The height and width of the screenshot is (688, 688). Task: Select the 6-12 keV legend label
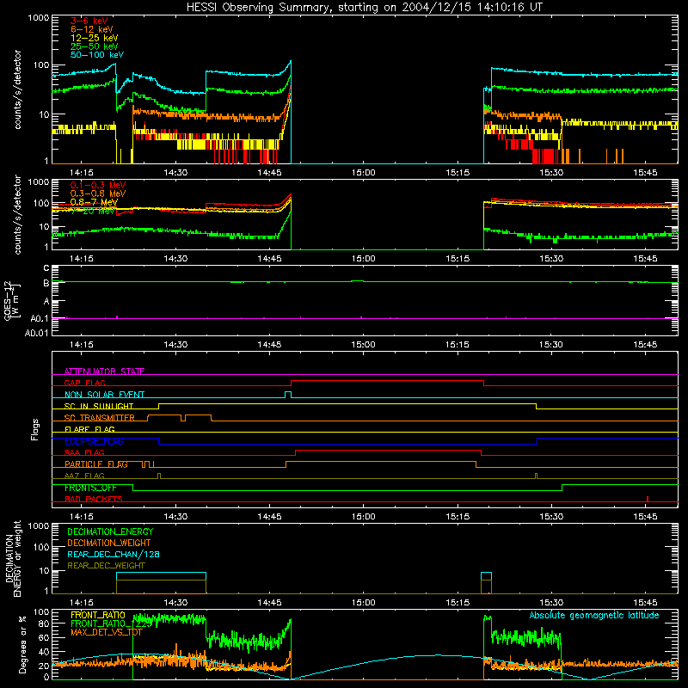point(92,29)
